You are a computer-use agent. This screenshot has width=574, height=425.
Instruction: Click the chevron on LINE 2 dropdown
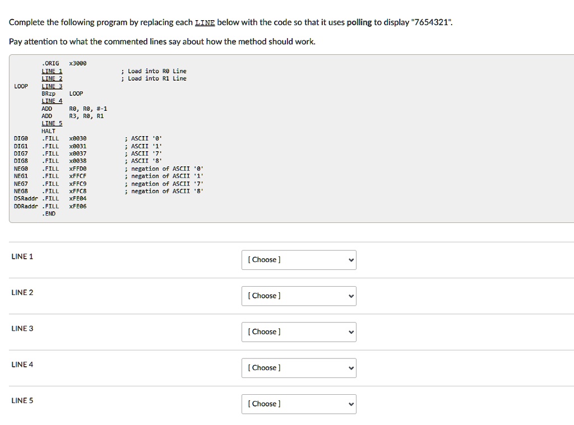click(x=350, y=296)
